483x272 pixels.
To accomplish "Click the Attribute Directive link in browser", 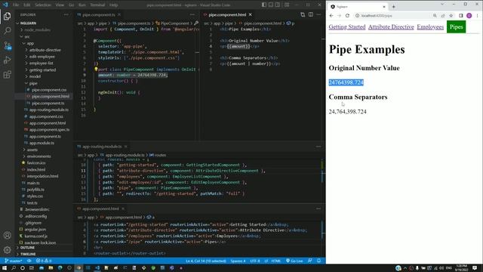I will 391,27.
